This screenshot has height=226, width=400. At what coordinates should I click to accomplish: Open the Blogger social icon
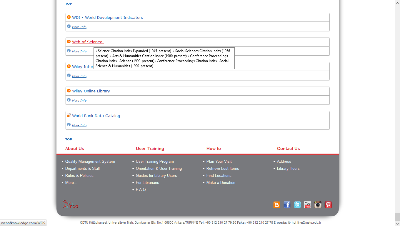(x=277, y=205)
